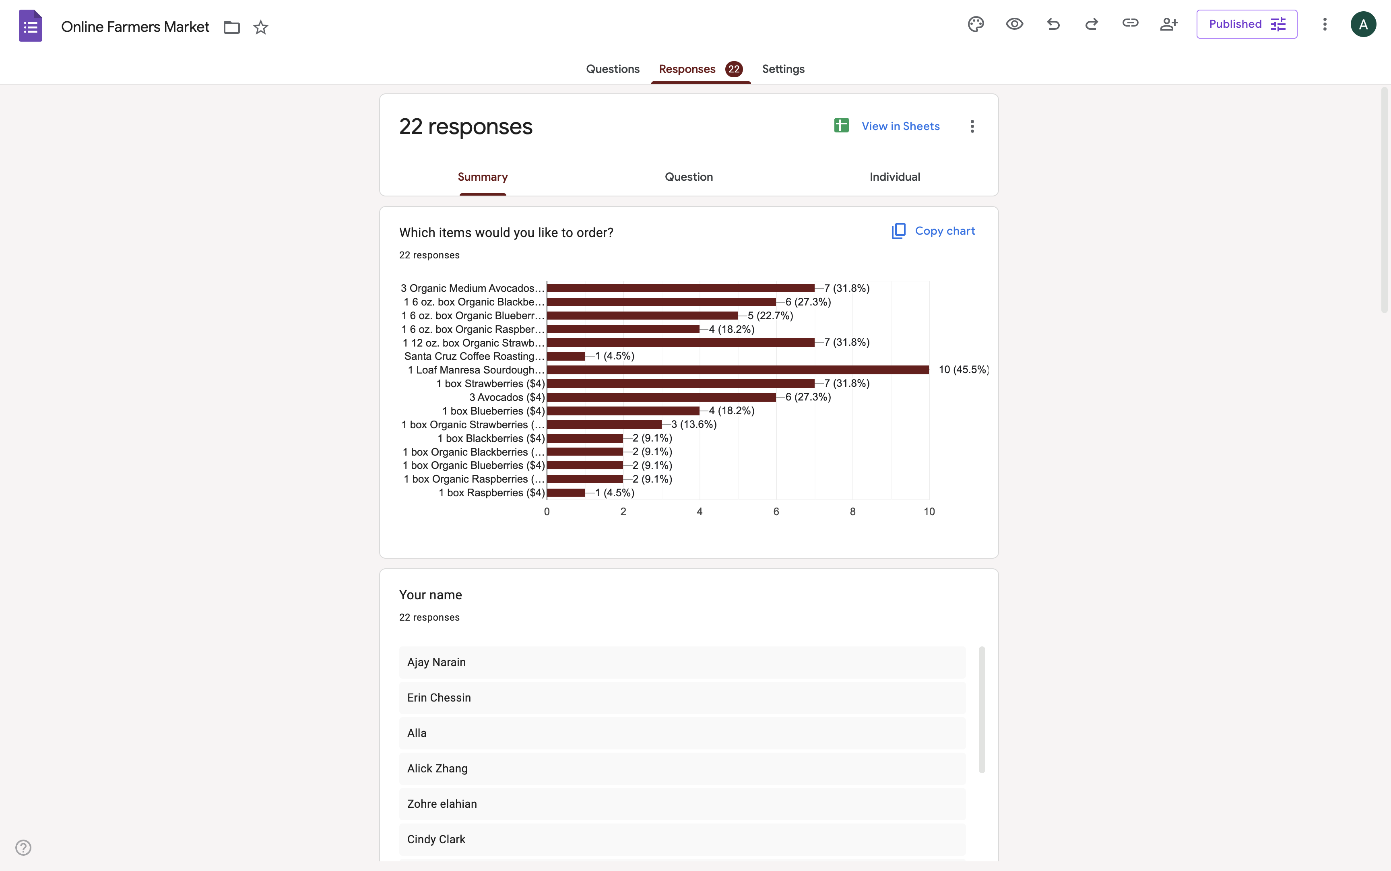Open the responses three-dot menu
1391x871 pixels.
point(972,126)
